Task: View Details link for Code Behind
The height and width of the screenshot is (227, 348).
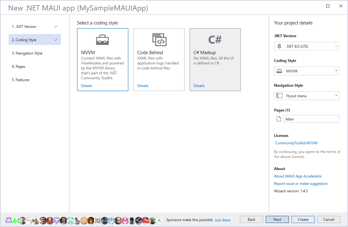Action: 143,86
